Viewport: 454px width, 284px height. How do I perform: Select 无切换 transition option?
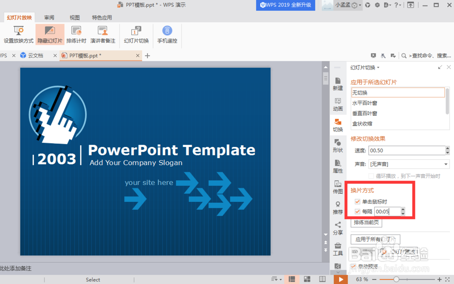click(398, 93)
